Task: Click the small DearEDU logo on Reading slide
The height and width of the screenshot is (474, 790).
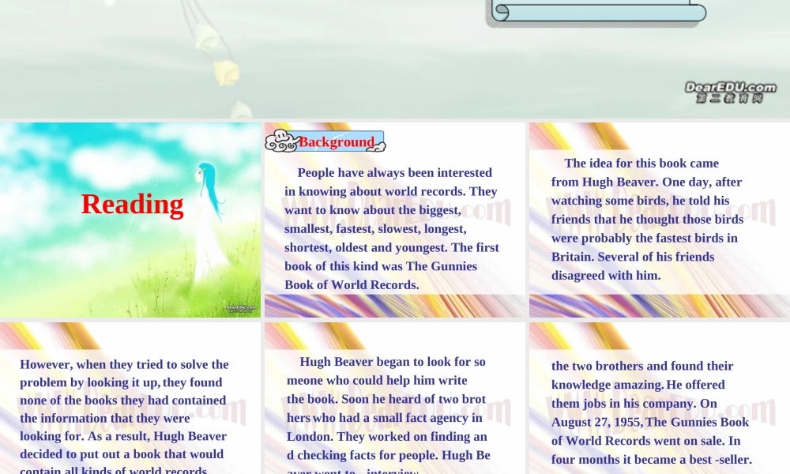Action: point(241,308)
